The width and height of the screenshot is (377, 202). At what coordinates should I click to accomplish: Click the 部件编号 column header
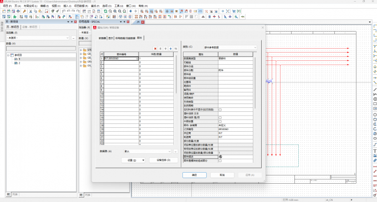pos(121,54)
